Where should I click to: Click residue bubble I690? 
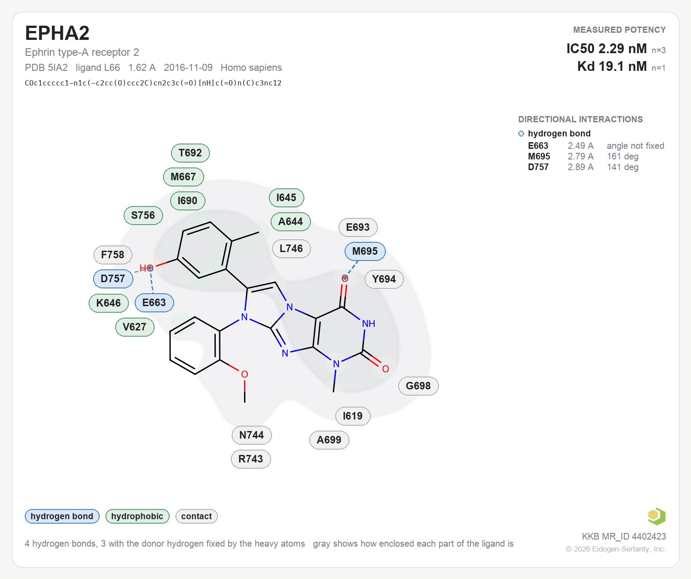click(x=188, y=201)
